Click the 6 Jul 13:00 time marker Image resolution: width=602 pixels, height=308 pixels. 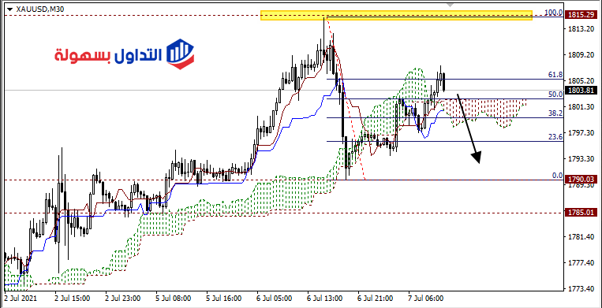325,298
